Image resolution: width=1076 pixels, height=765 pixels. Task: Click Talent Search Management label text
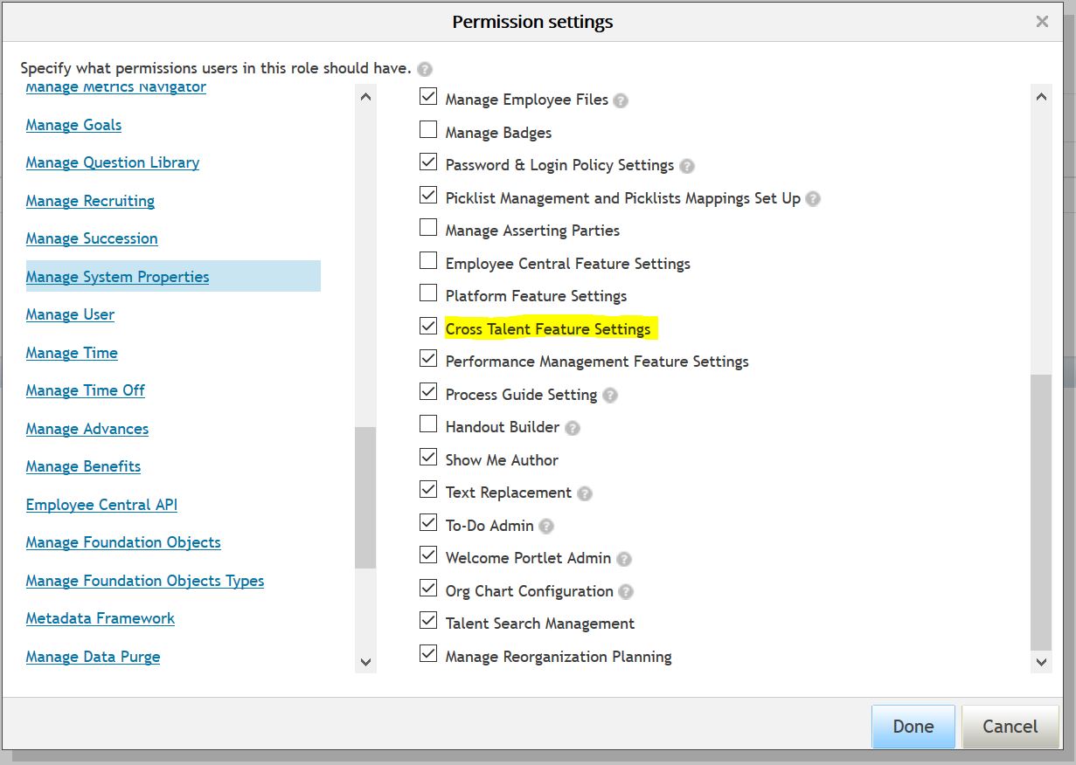540,624
